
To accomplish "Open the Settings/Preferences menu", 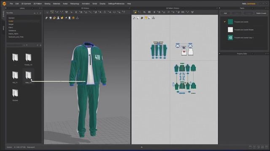I will click(x=116, y=4).
